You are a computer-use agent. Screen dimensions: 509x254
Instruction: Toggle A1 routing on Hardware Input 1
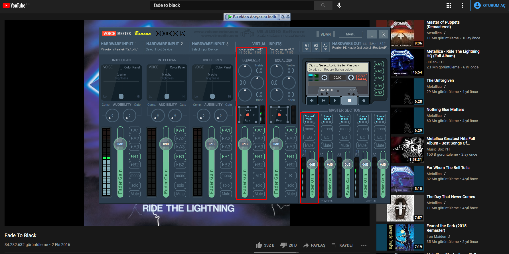tap(135, 130)
